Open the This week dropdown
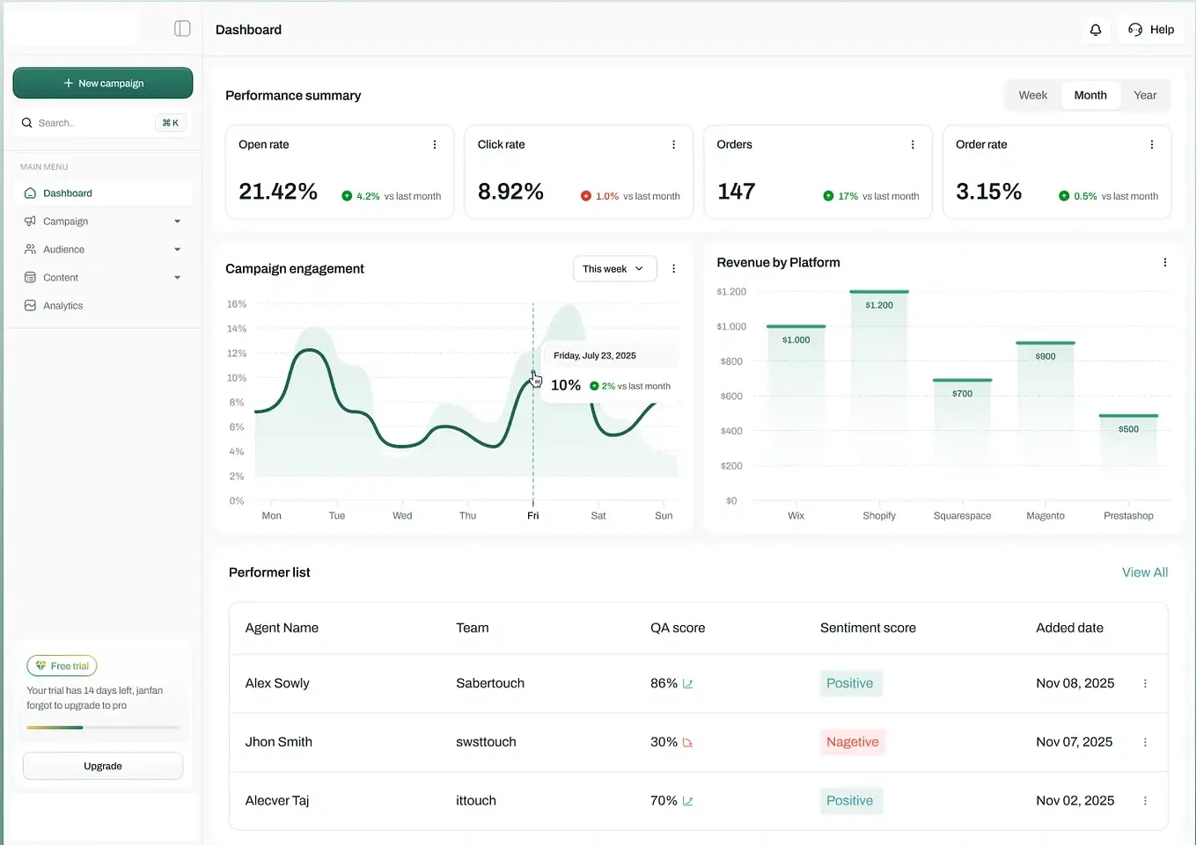The height and width of the screenshot is (845, 1196). click(x=614, y=269)
